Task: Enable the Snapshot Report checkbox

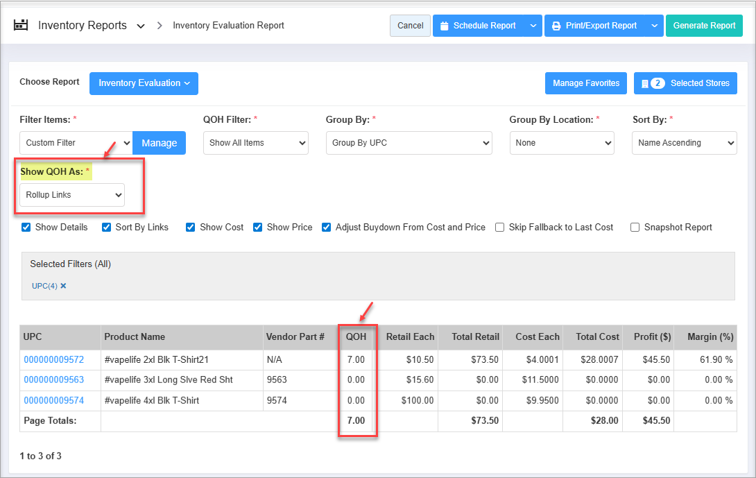Action: pyautogui.click(x=635, y=227)
